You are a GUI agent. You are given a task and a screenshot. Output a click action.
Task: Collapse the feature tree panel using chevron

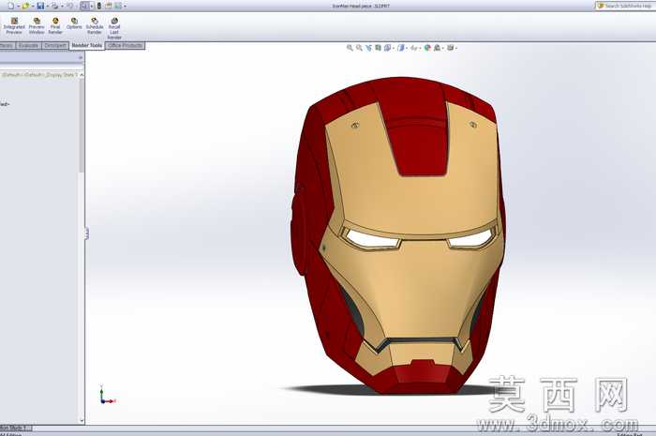point(81,58)
